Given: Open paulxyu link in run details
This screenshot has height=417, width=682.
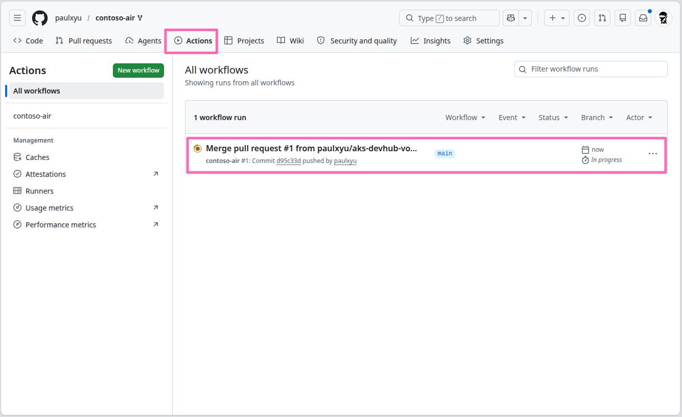Looking at the screenshot, I should pyautogui.click(x=345, y=160).
